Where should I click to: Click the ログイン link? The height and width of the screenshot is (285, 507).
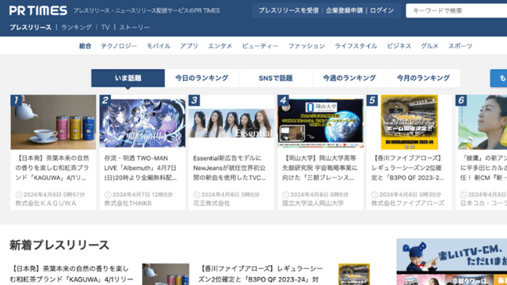point(382,10)
